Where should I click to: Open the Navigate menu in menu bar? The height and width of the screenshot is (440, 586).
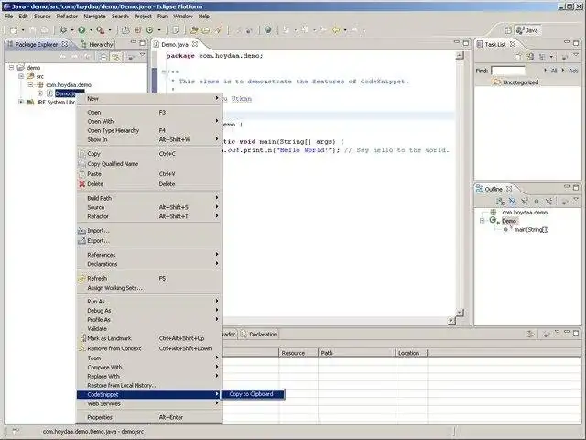[x=94, y=16]
